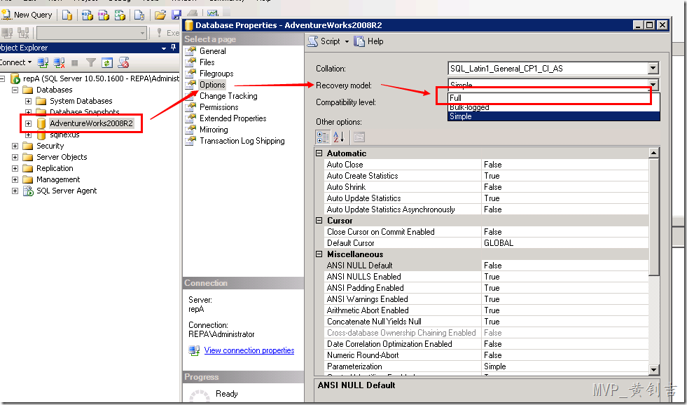This screenshot has width=687, height=405.
Task: Click the Disconnect server icon with red X
Action: click(59, 62)
